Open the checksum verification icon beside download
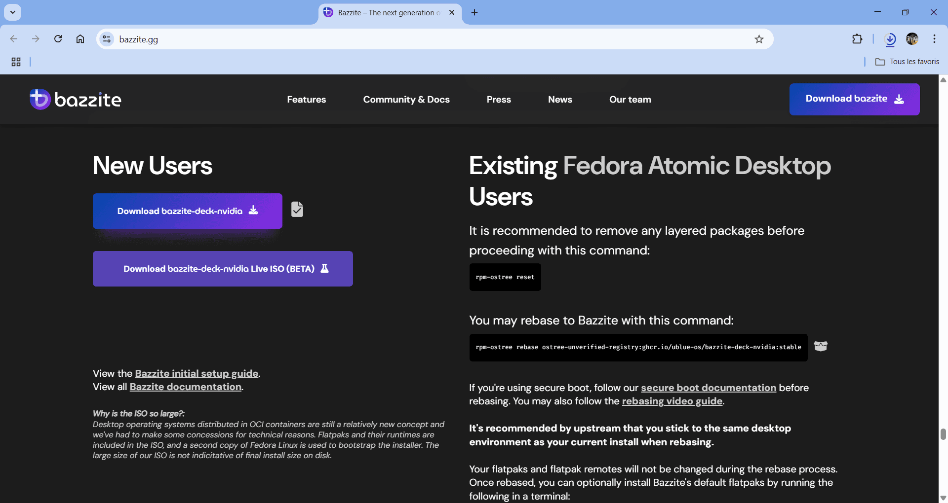 297,210
